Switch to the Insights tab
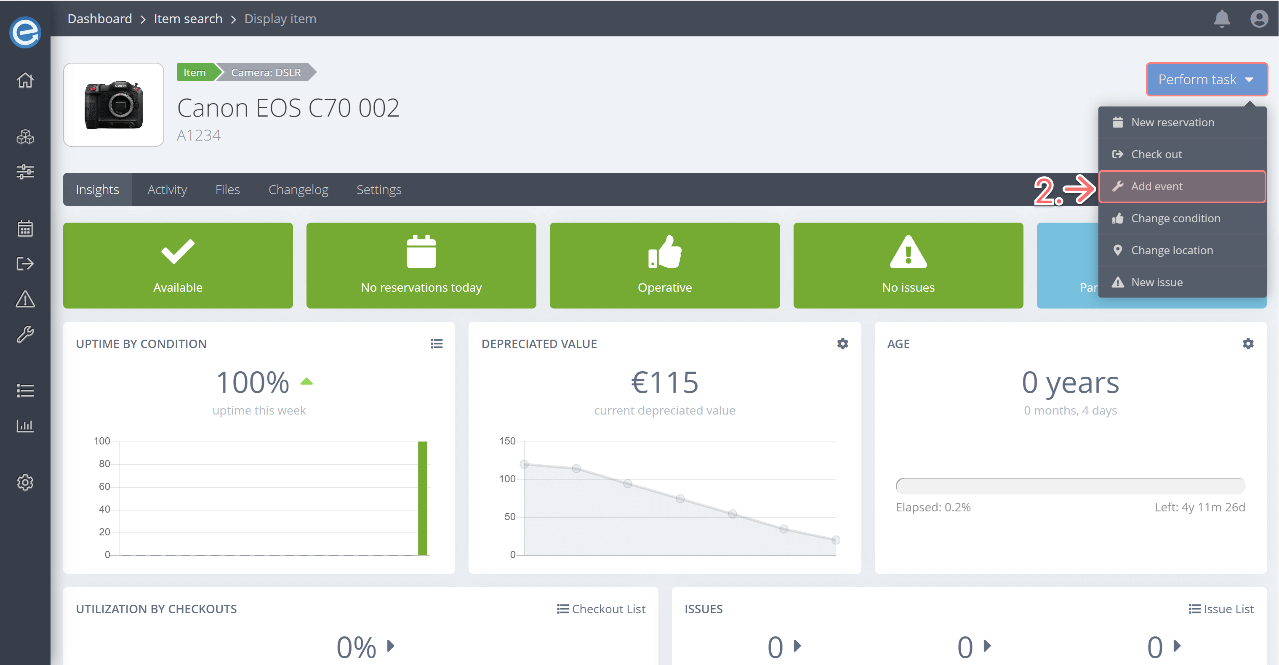This screenshot has height=665, width=1279. point(97,189)
